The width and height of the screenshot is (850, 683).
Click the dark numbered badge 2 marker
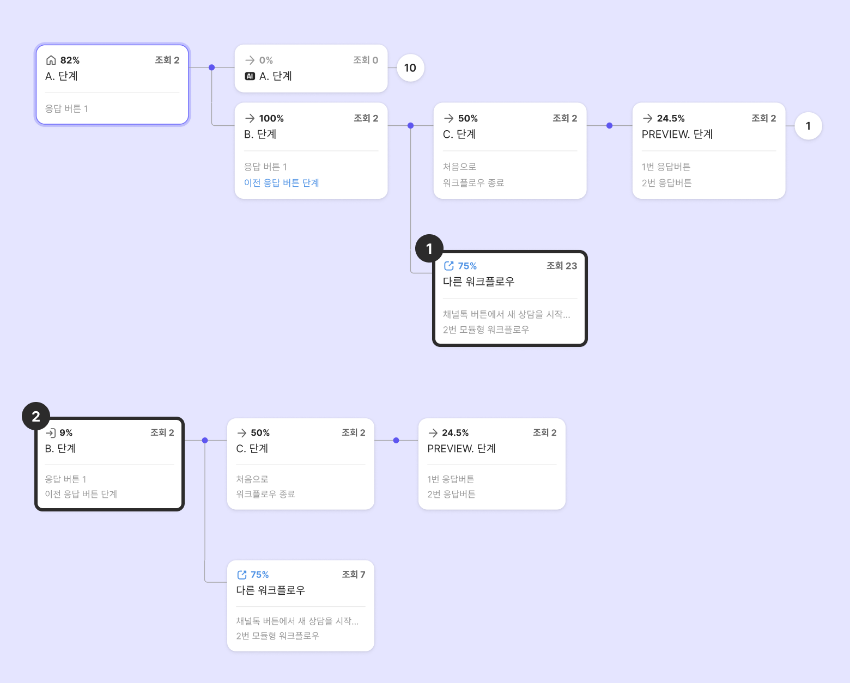tap(36, 417)
